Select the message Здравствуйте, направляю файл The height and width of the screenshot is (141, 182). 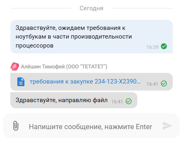tap(74, 100)
